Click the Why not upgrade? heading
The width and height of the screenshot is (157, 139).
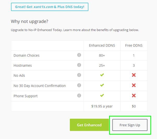click(x=30, y=21)
